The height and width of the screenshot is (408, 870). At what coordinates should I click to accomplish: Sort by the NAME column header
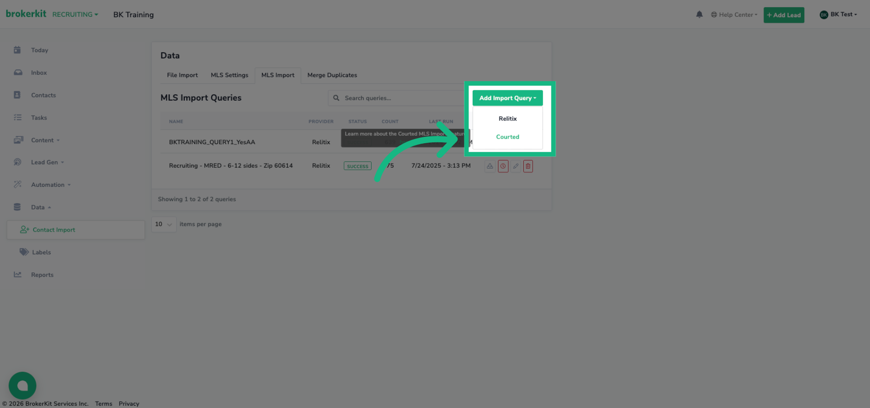tap(176, 121)
